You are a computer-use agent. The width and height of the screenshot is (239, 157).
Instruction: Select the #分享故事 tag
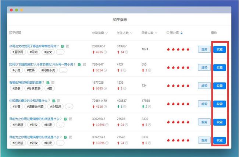tap(34, 88)
